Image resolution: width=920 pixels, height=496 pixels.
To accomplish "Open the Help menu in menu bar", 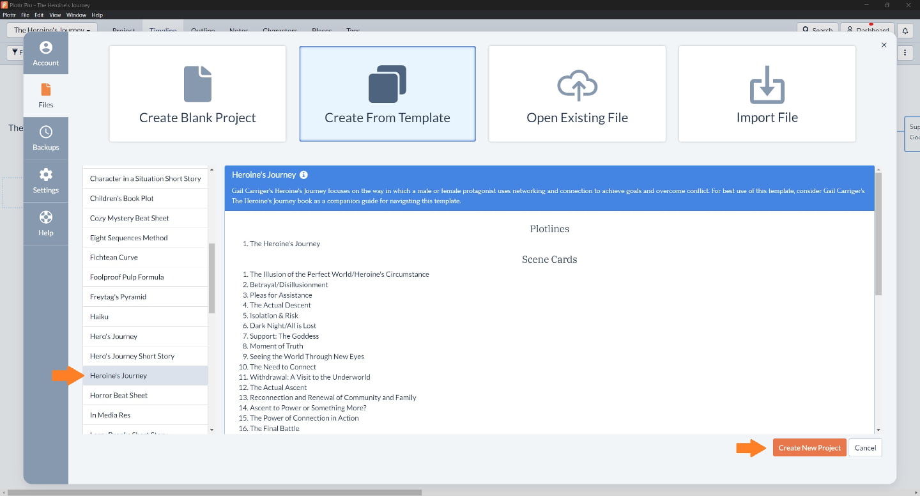I will pos(97,15).
